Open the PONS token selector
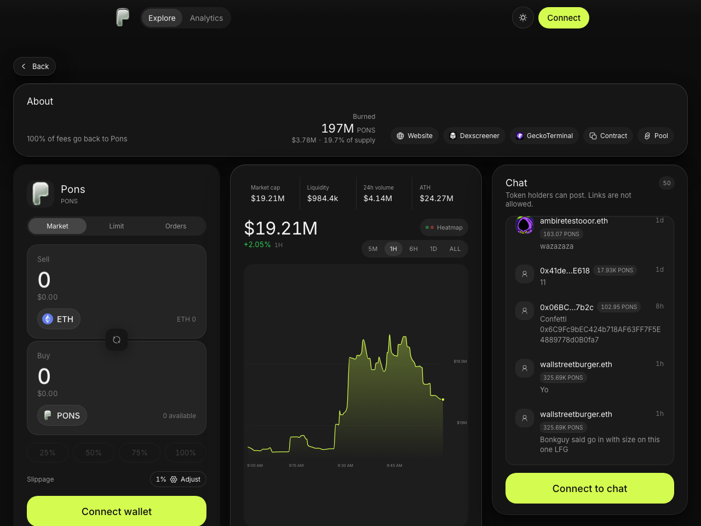Screen dimensions: 701x526 click(x=62, y=415)
